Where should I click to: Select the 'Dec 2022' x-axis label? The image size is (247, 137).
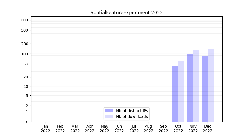tap(208, 129)
